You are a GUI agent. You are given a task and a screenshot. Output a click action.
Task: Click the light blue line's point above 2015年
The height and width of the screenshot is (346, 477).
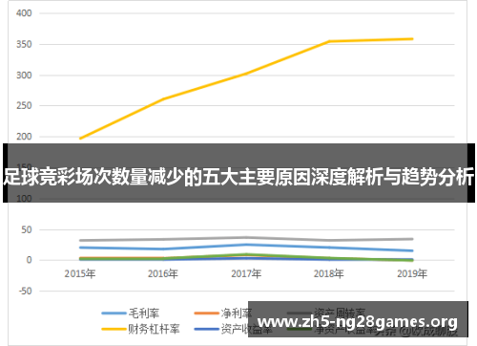click(x=80, y=248)
